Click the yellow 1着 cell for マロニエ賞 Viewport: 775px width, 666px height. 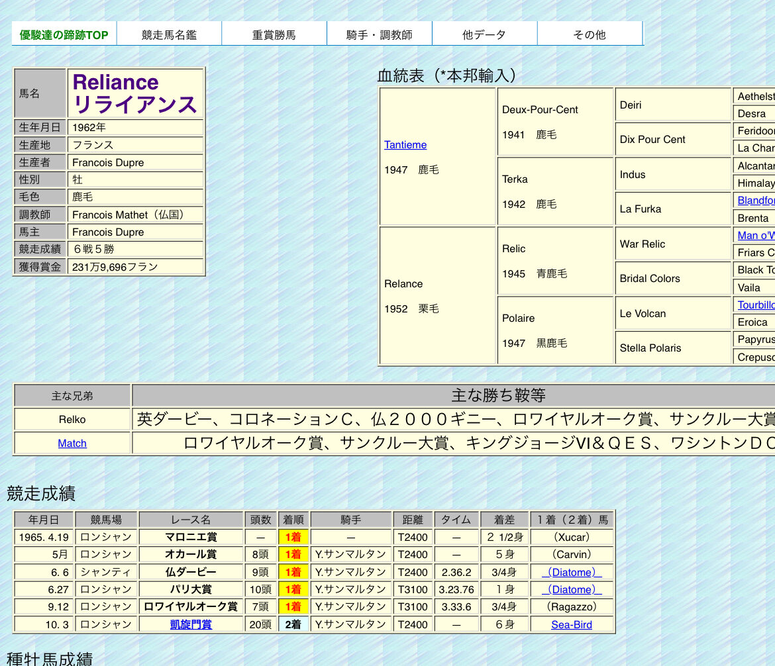(293, 538)
